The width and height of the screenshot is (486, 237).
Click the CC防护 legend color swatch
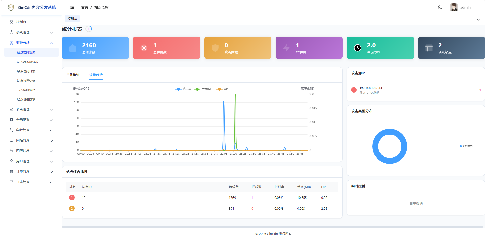point(461,146)
